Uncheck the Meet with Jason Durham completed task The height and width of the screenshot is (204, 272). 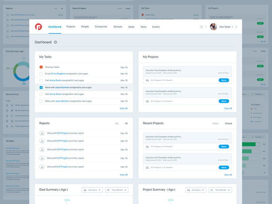41,87
